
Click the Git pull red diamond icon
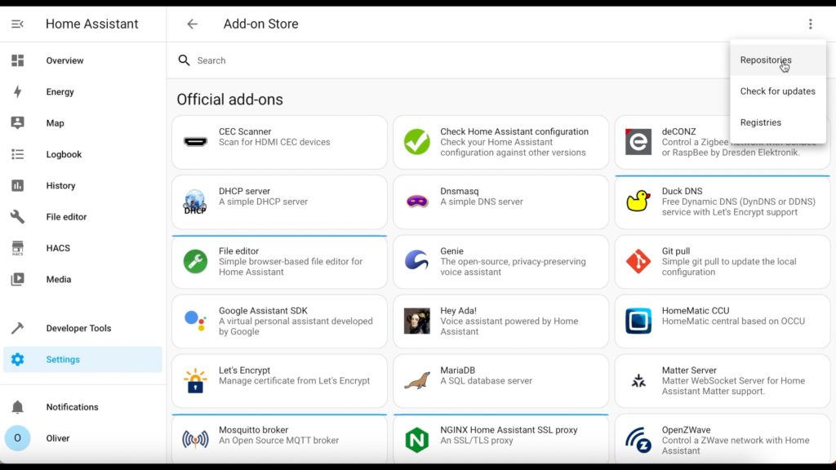[x=638, y=261]
